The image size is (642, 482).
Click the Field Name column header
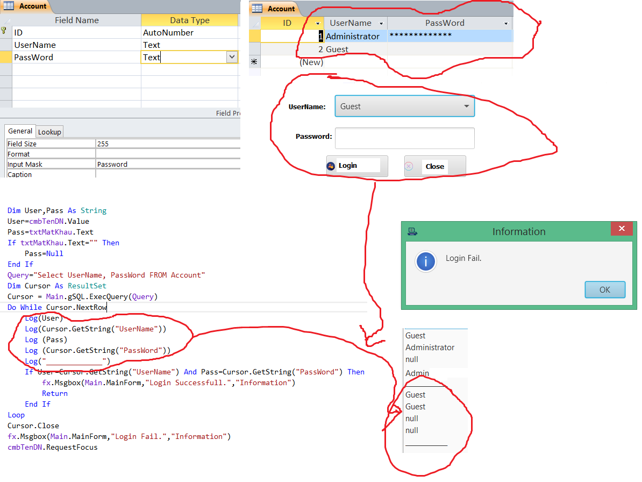click(x=76, y=20)
